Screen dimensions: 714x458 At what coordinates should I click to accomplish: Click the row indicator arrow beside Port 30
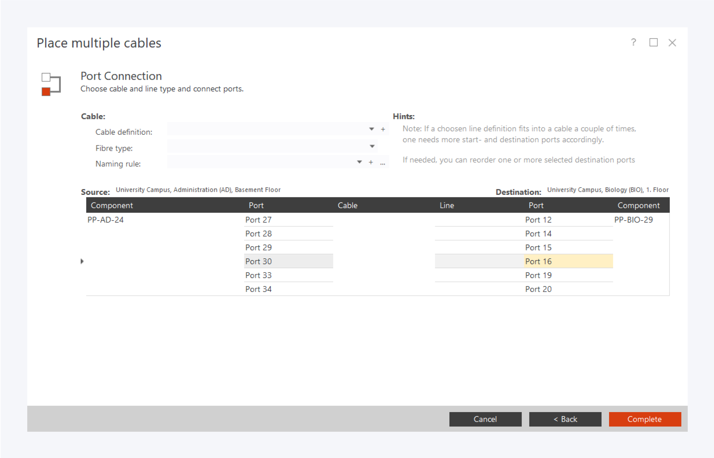click(82, 261)
